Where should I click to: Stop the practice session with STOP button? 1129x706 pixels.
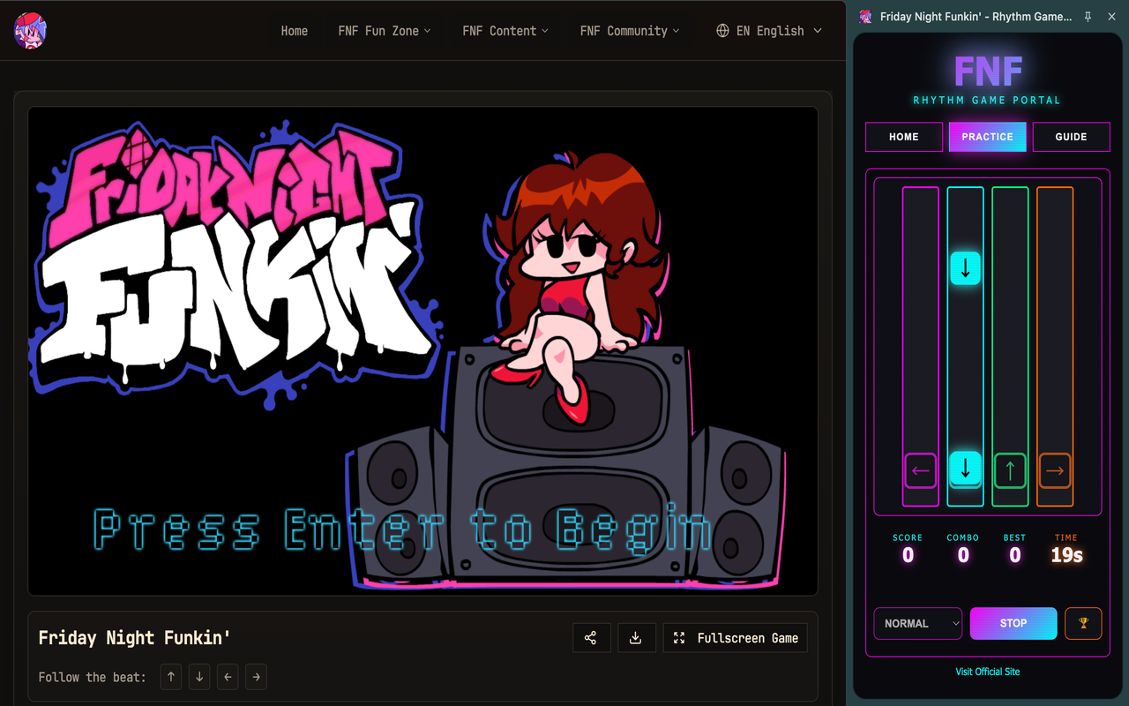(1013, 623)
